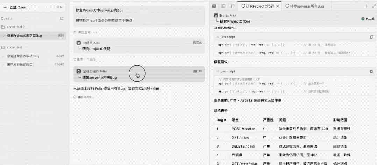Click the Alex agent avatar icon in chat
This screenshot has height=165, width=377.
pyautogui.click(x=78, y=42)
